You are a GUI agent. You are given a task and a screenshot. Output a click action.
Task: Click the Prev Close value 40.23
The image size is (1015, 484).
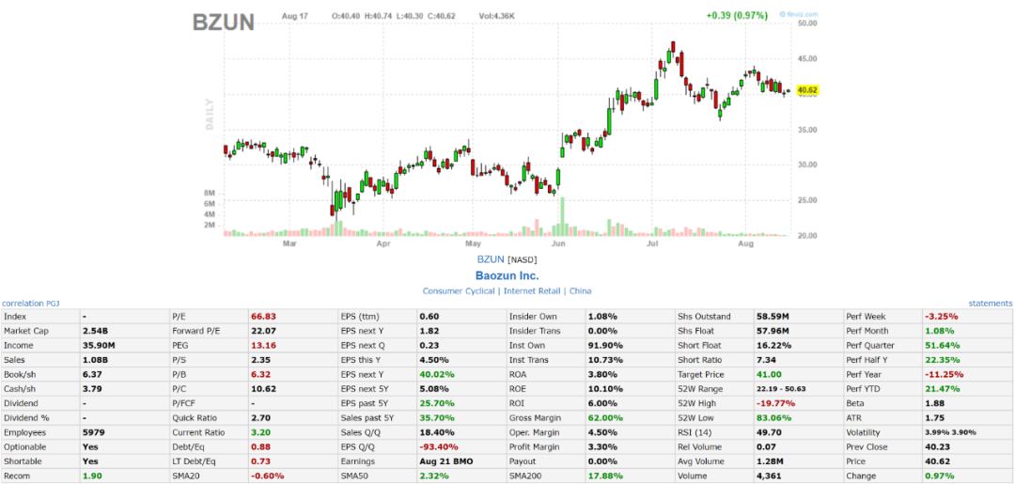coord(937,447)
